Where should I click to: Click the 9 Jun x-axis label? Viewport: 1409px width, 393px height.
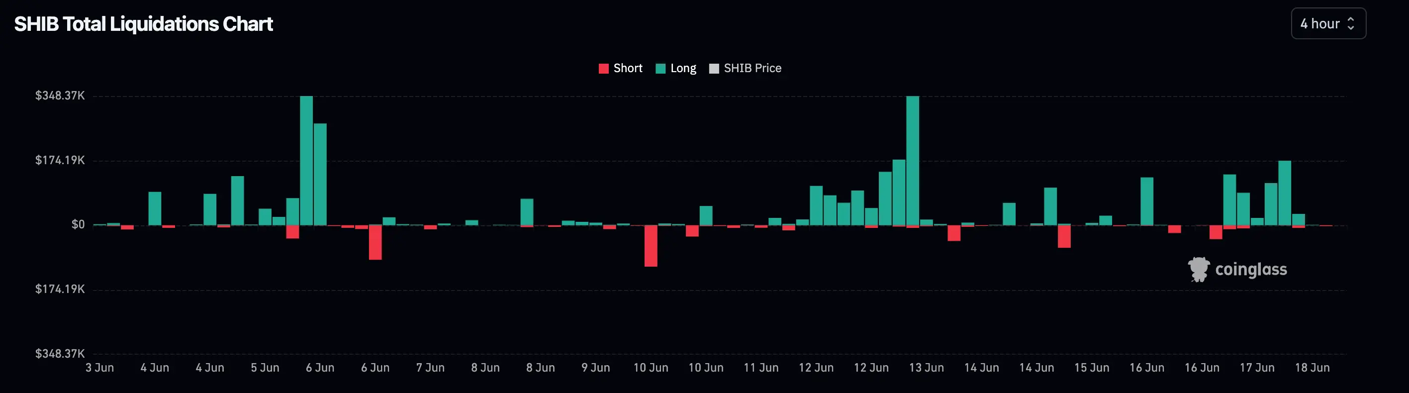point(595,368)
